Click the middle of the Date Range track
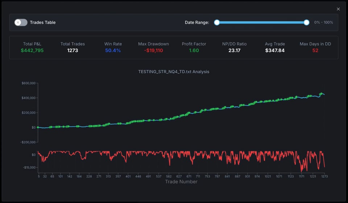 262,22
